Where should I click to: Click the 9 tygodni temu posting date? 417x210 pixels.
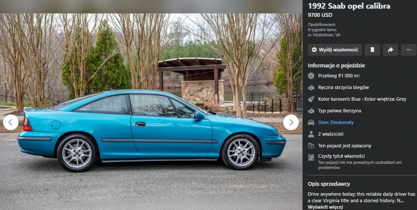point(322,30)
